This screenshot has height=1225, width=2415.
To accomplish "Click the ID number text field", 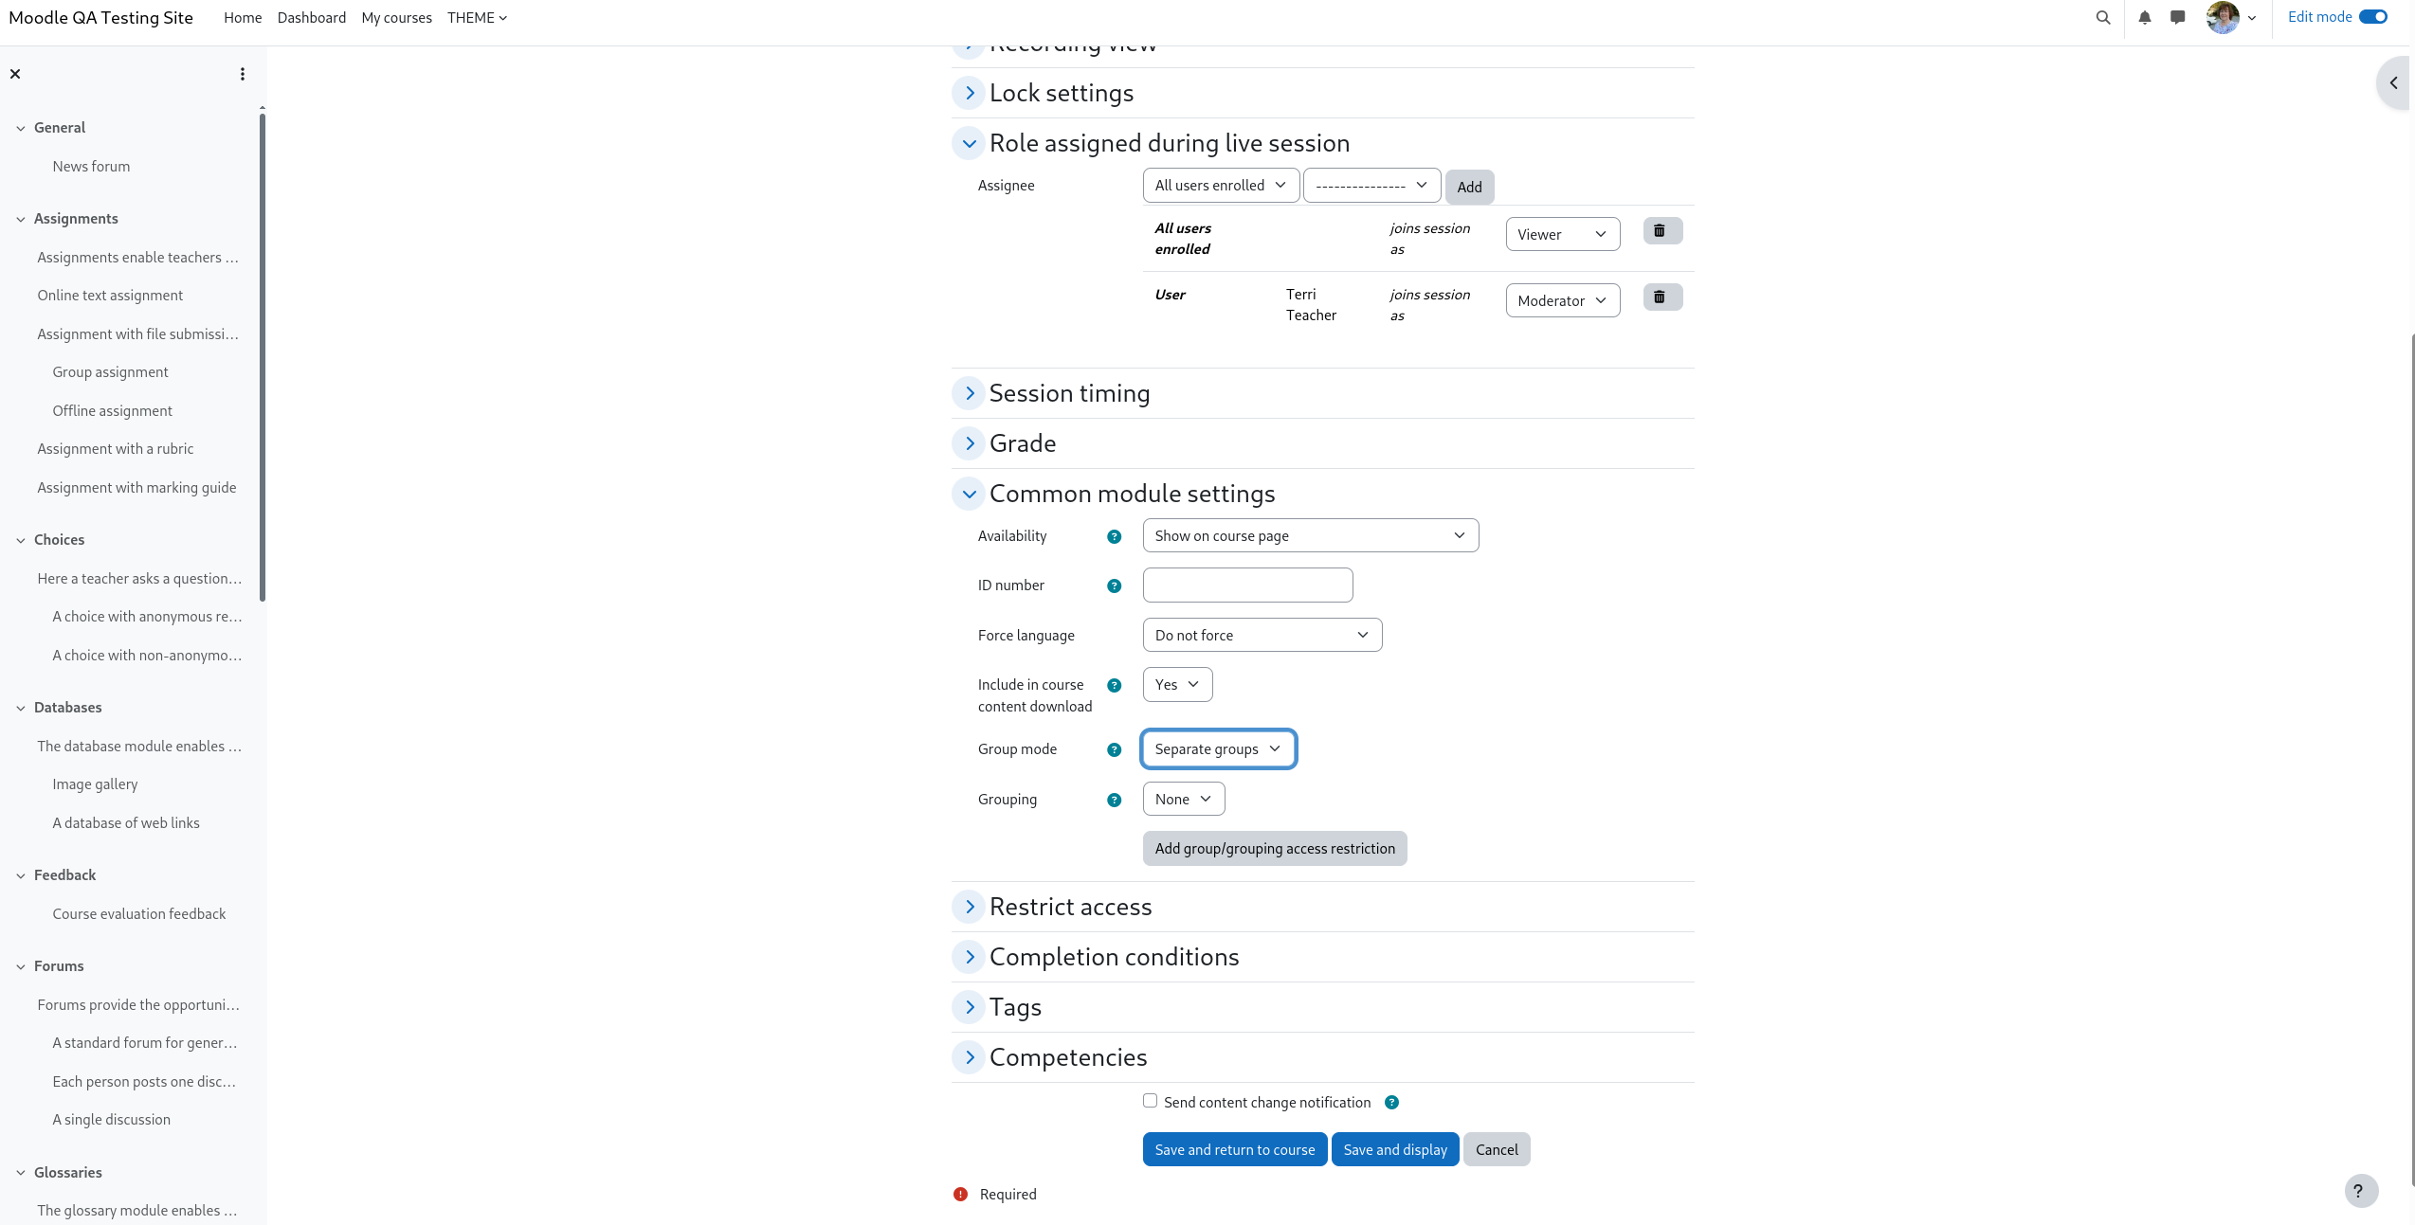I will 1247,585.
